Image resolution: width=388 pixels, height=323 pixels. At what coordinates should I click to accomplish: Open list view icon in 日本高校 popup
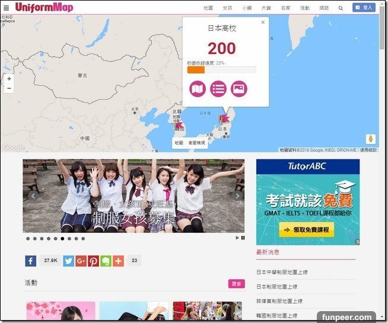point(218,89)
